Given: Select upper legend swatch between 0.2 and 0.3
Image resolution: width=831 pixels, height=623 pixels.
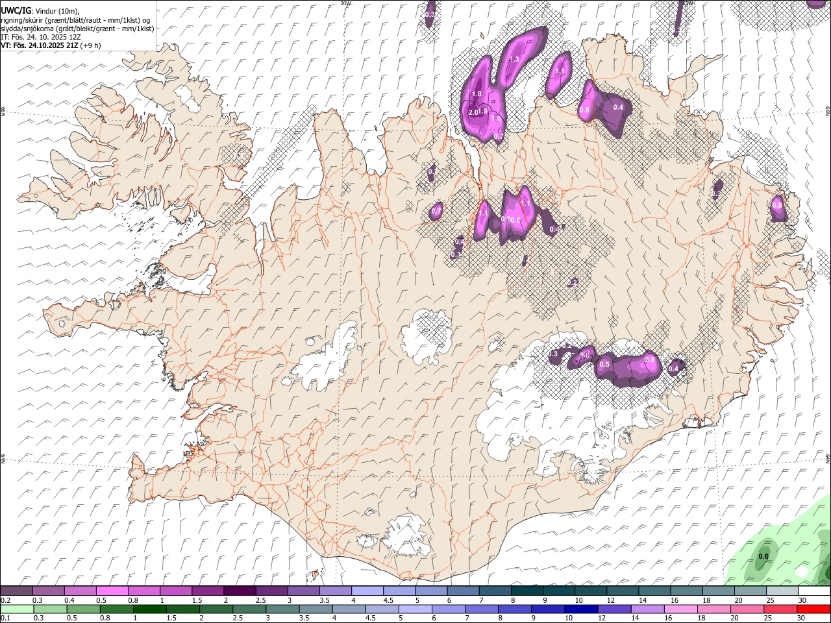Looking at the screenshot, I should coord(16,591).
